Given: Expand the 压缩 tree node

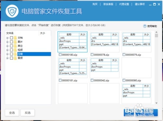Looking at the screenshot, I should 7,54.
